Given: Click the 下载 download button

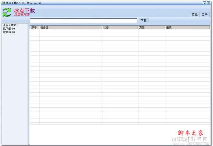Looking at the screenshot, I should tap(144, 21).
